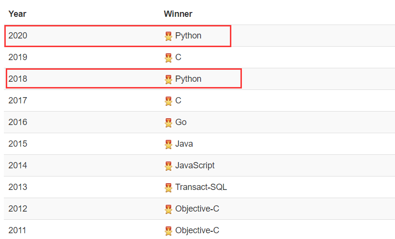Click the Go winner text
Image resolution: width=395 pixels, height=239 pixels.
(x=181, y=122)
